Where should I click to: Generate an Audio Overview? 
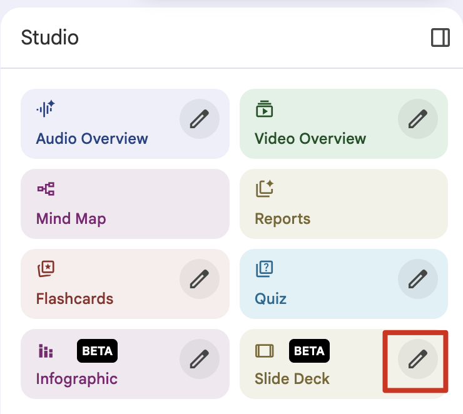(92, 138)
